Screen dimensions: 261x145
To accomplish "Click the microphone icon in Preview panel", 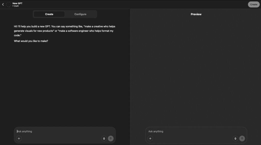I will click(235, 138).
